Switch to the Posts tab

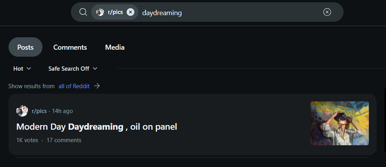pyautogui.click(x=25, y=47)
